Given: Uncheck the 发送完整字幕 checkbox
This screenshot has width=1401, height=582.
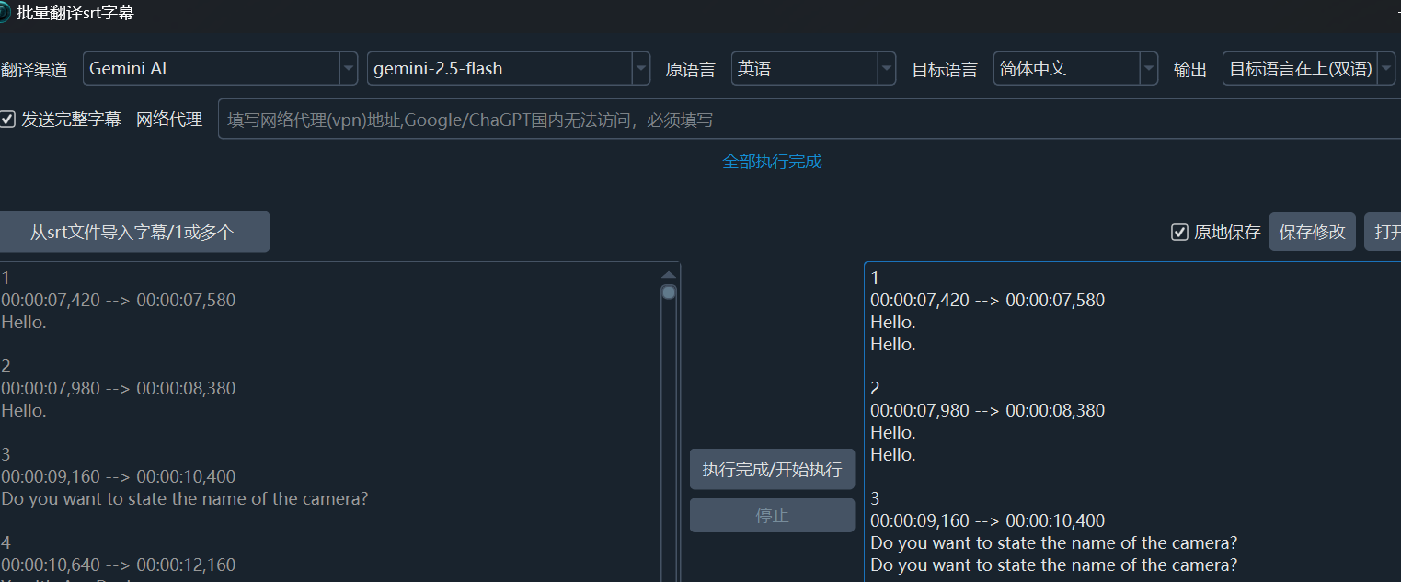Looking at the screenshot, I should 8,120.
